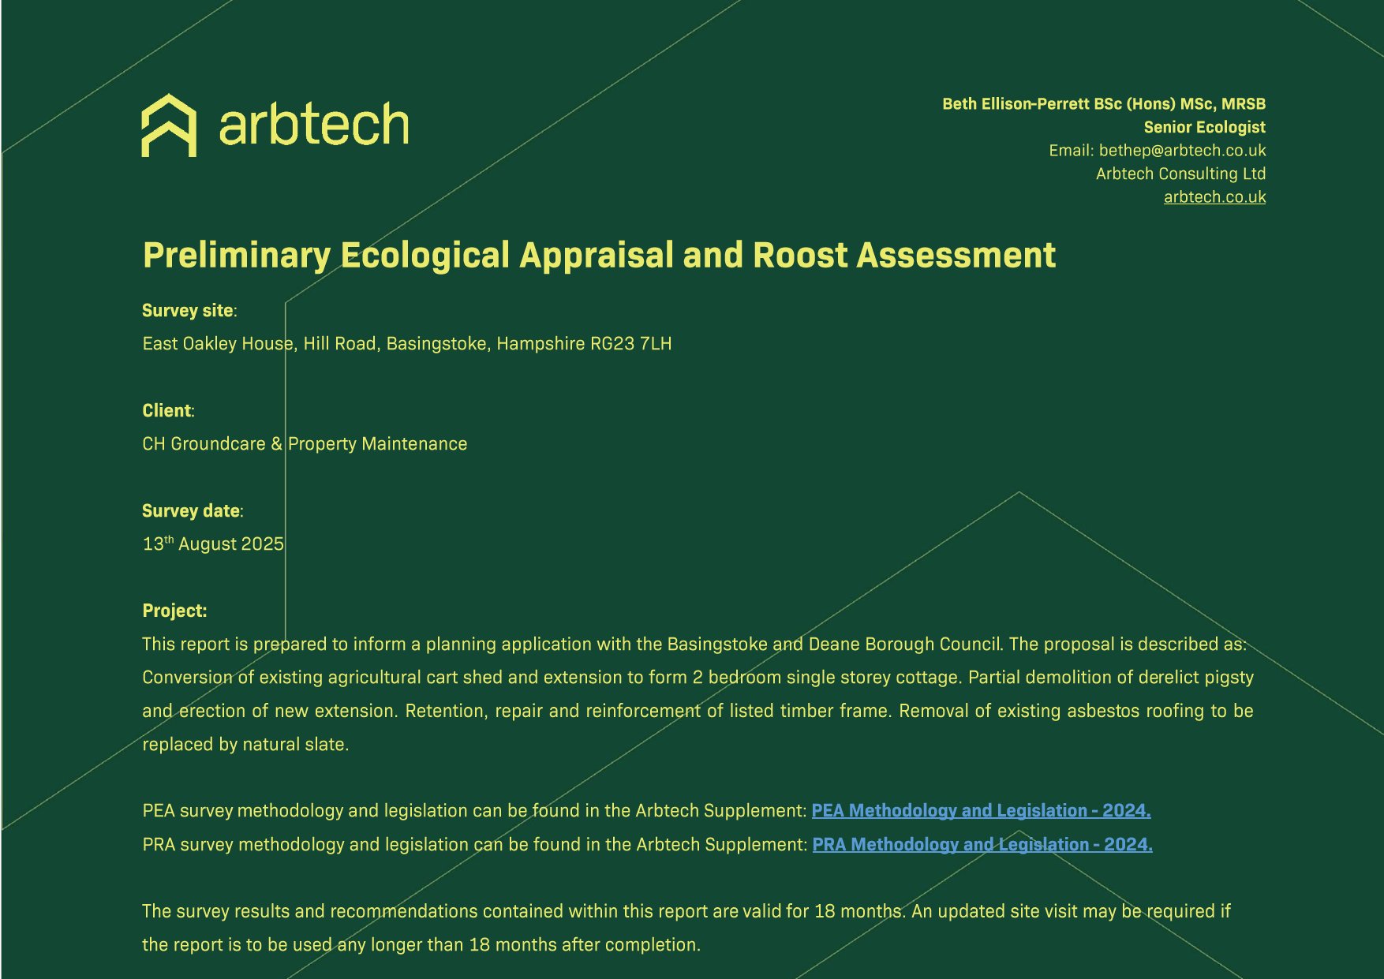Select the East Oakley House address line
The image size is (1384, 979).
click(x=406, y=344)
